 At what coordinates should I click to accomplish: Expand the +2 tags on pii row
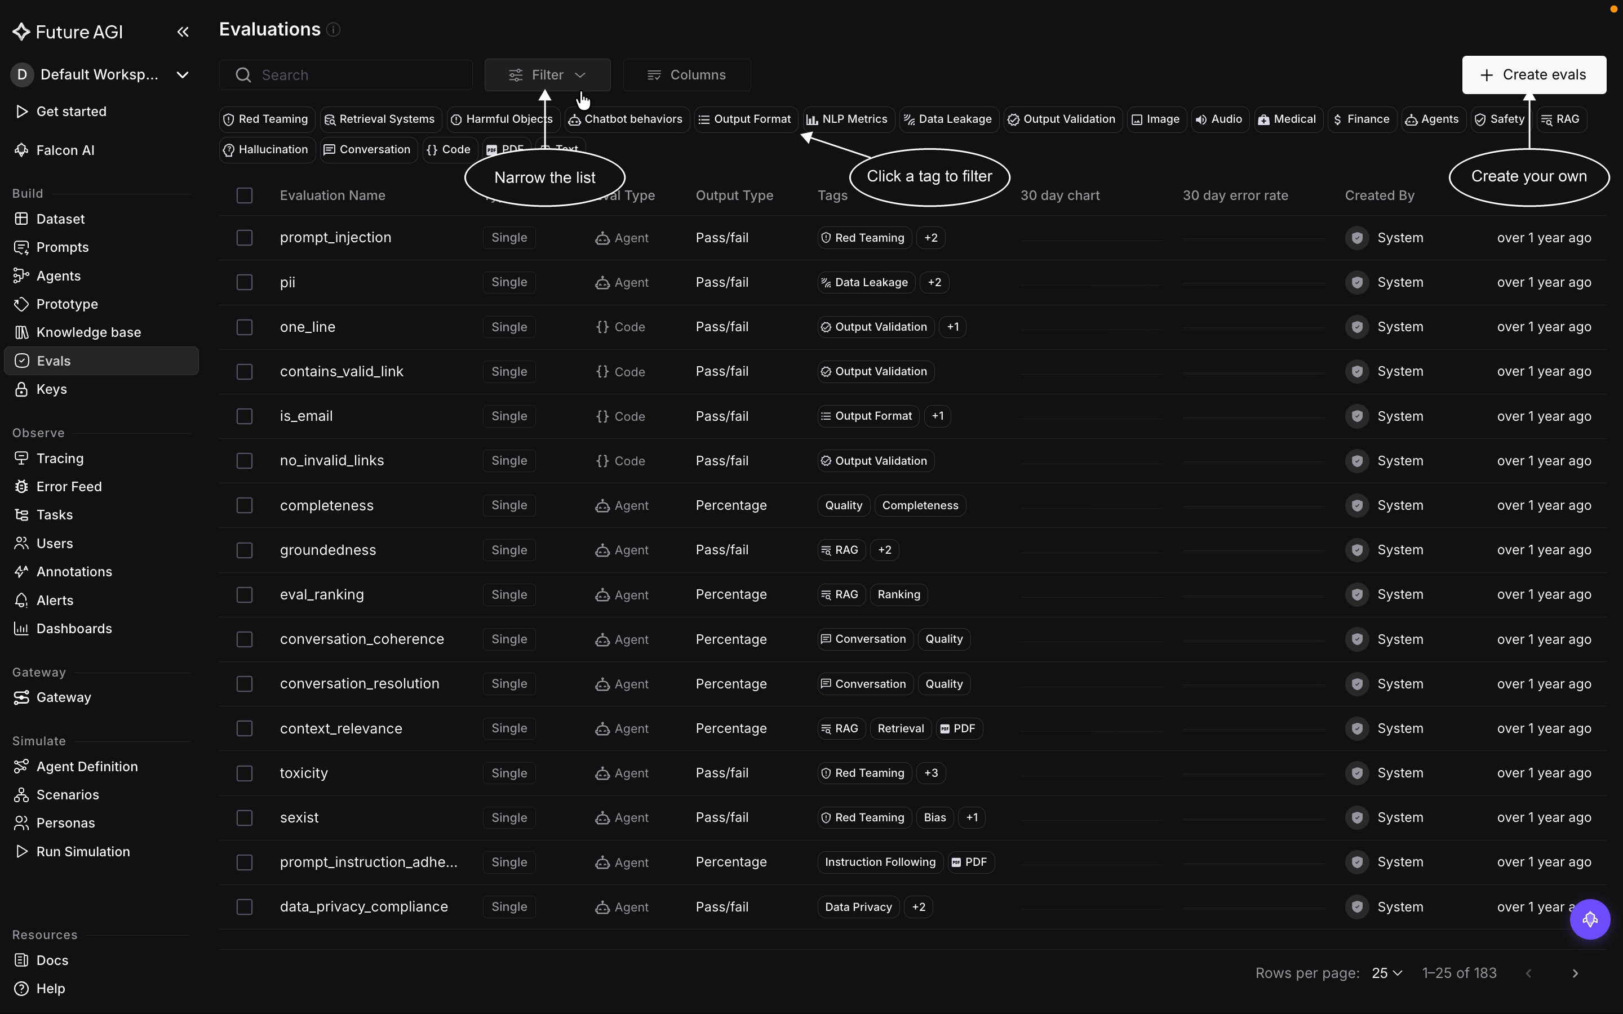(934, 282)
